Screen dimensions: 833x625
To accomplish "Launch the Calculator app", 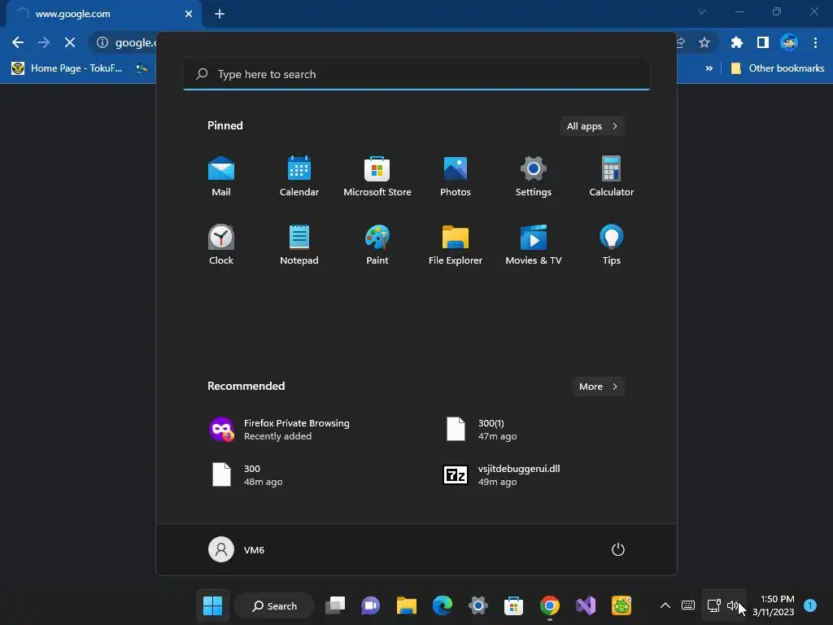I will point(612,176).
